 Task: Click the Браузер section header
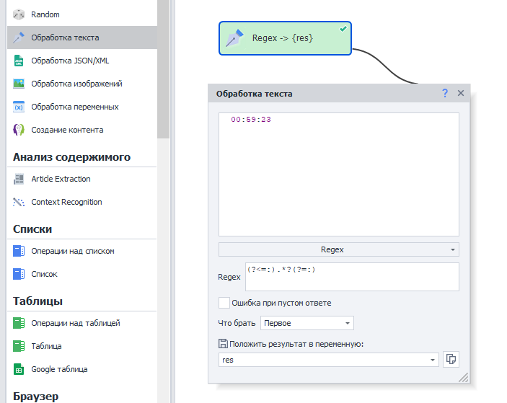pyautogui.click(x=36, y=397)
